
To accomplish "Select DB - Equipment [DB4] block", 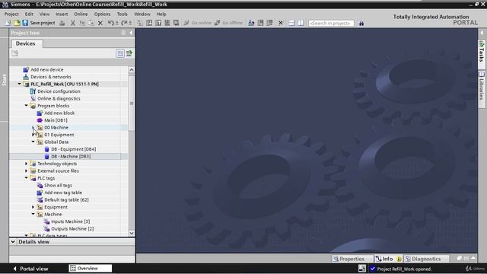I will pyautogui.click(x=73, y=149).
